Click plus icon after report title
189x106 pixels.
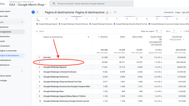coord(115,12)
